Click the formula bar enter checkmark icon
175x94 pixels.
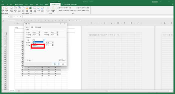17,17
